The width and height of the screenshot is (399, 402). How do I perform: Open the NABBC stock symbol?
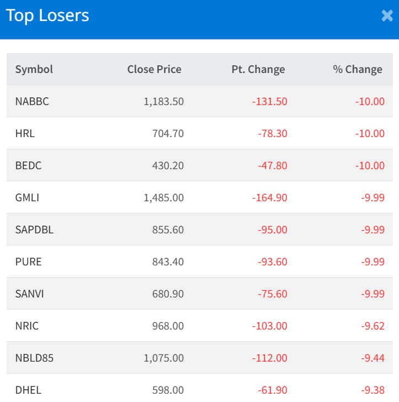pos(32,101)
